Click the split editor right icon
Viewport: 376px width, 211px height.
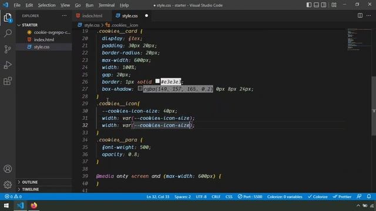[360, 16]
